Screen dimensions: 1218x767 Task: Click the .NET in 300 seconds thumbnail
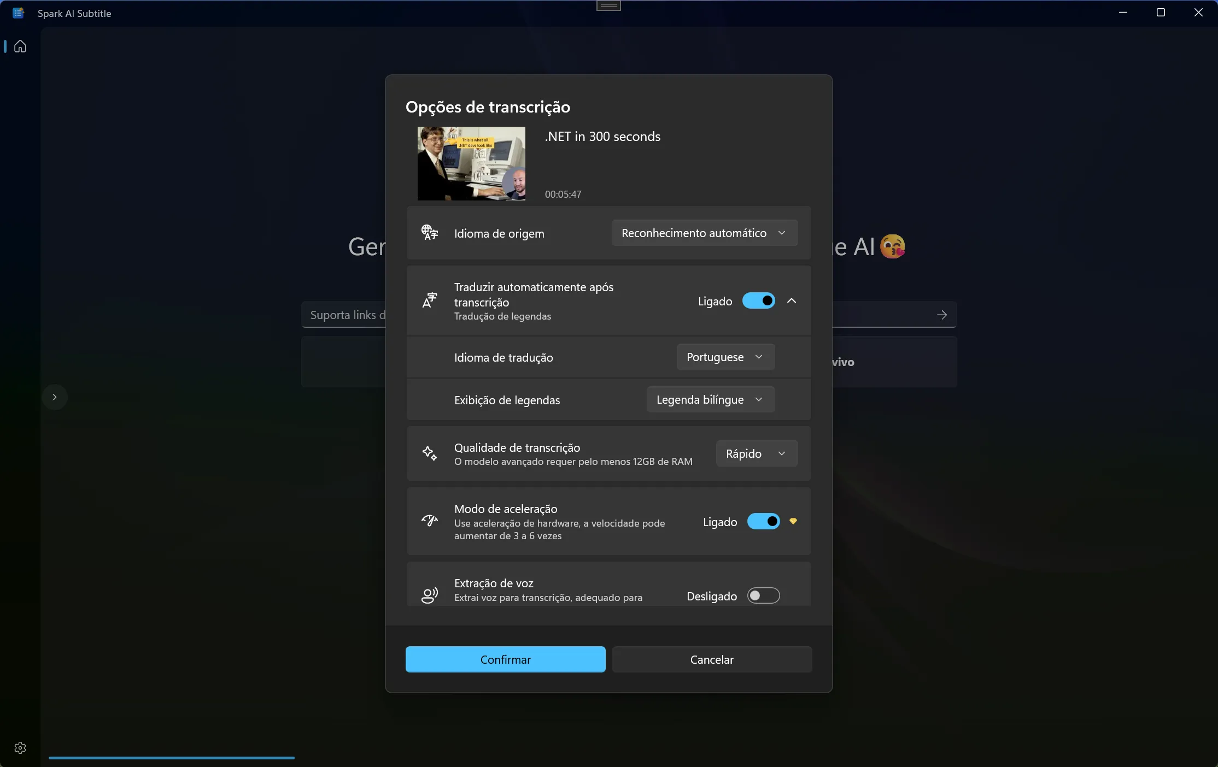tap(471, 163)
